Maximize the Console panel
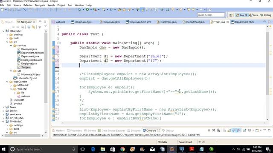Screen dimensions: 273x153 (269, 130)
